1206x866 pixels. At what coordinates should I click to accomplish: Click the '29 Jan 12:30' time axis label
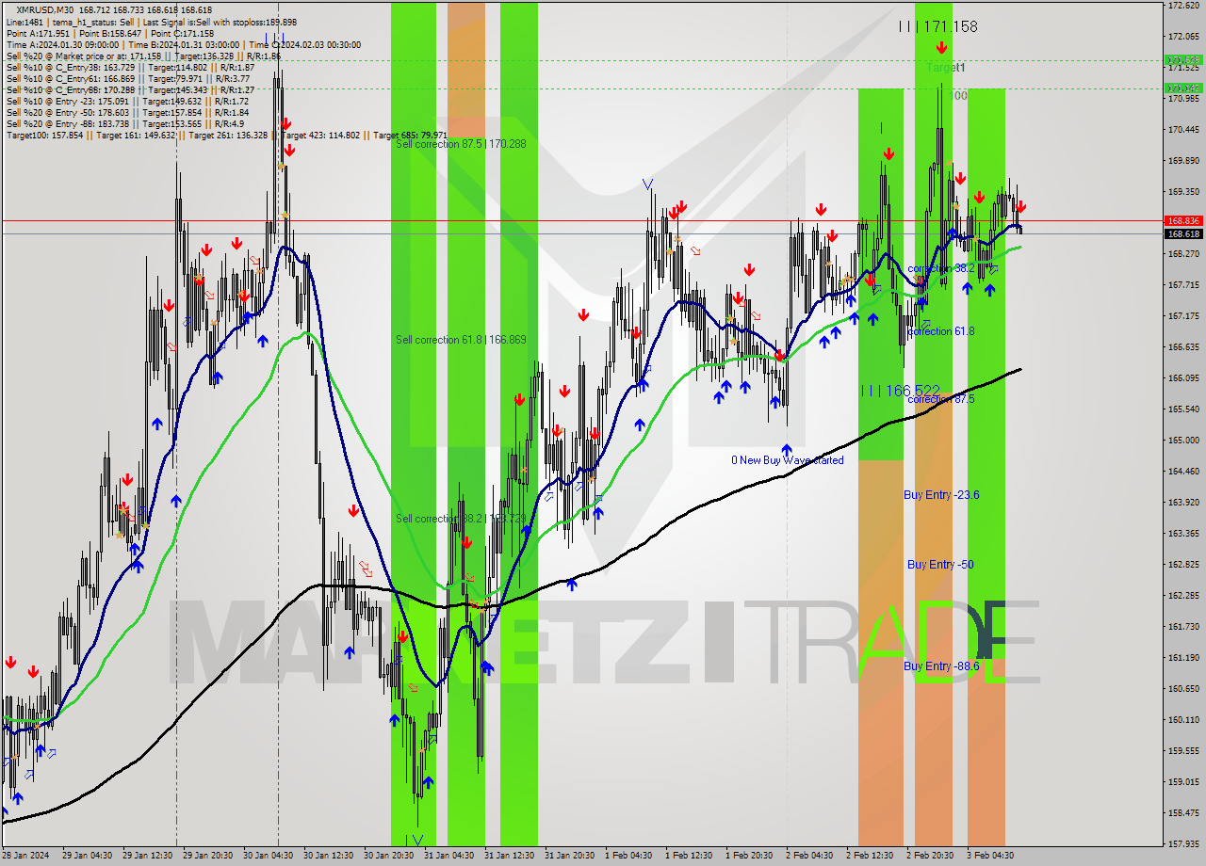tap(146, 856)
